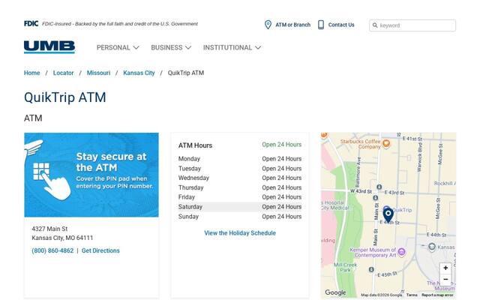480x300 pixels.
Task: Click Report a map error link
Action: (437, 295)
